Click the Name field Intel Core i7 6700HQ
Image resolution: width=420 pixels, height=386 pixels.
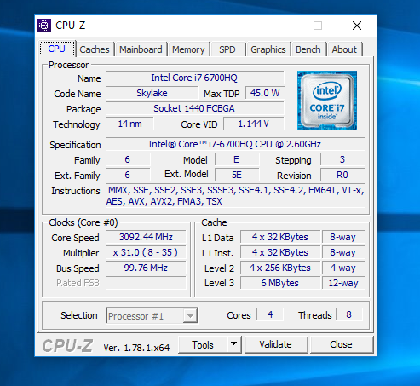pos(194,78)
